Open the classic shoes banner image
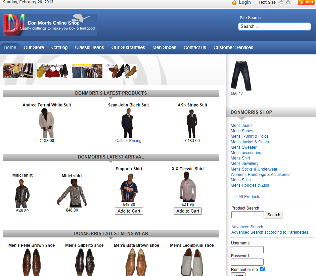This screenshot has height=276, width=316. pyautogui.click(x=121, y=71)
